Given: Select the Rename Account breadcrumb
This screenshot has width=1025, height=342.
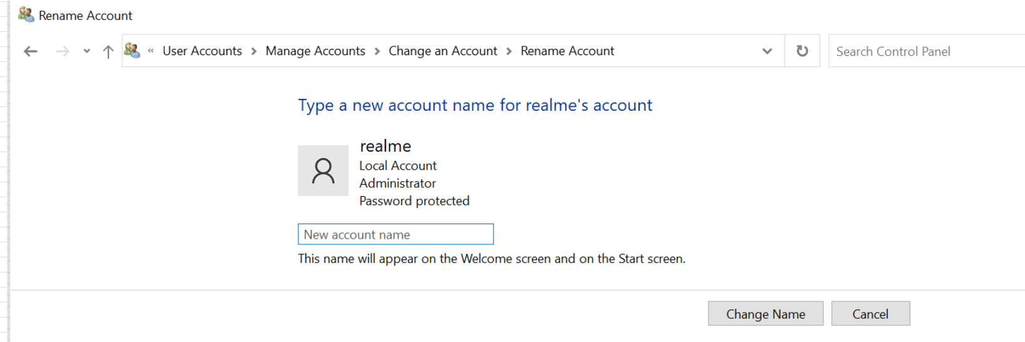Looking at the screenshot, I should point(567,51).
